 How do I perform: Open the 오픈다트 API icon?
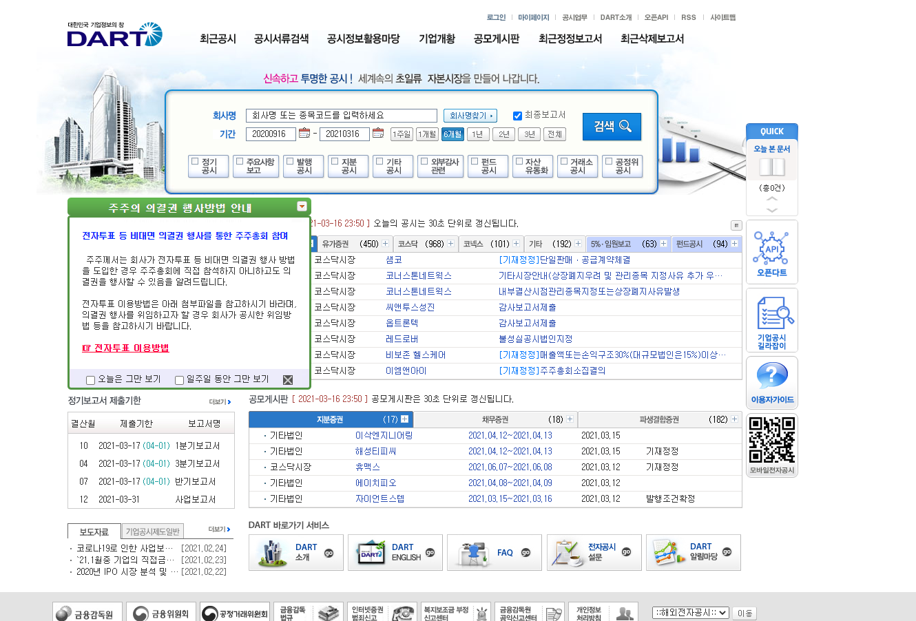771,252
